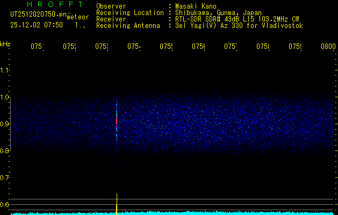Select the 3el Yagi antenna description
This screenshot has height=215, width=338.
tap(239, 25)
